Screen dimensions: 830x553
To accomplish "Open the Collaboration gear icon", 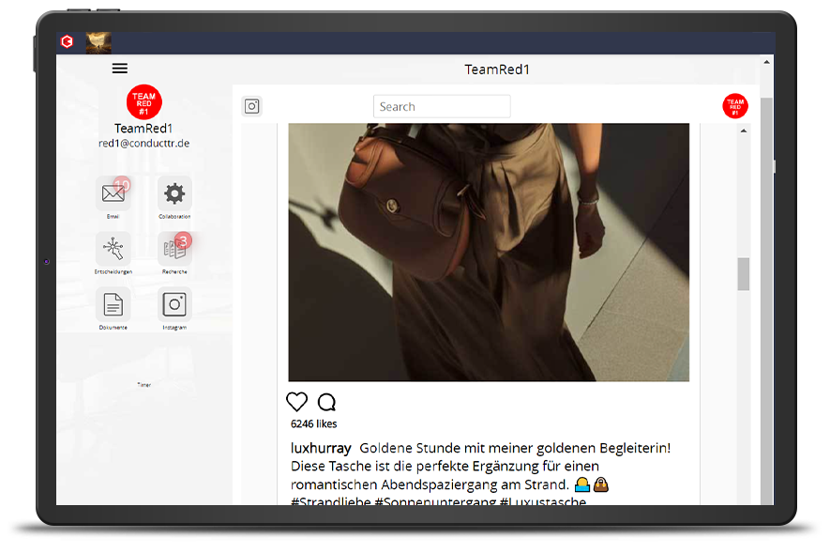I will pos(174,194).
